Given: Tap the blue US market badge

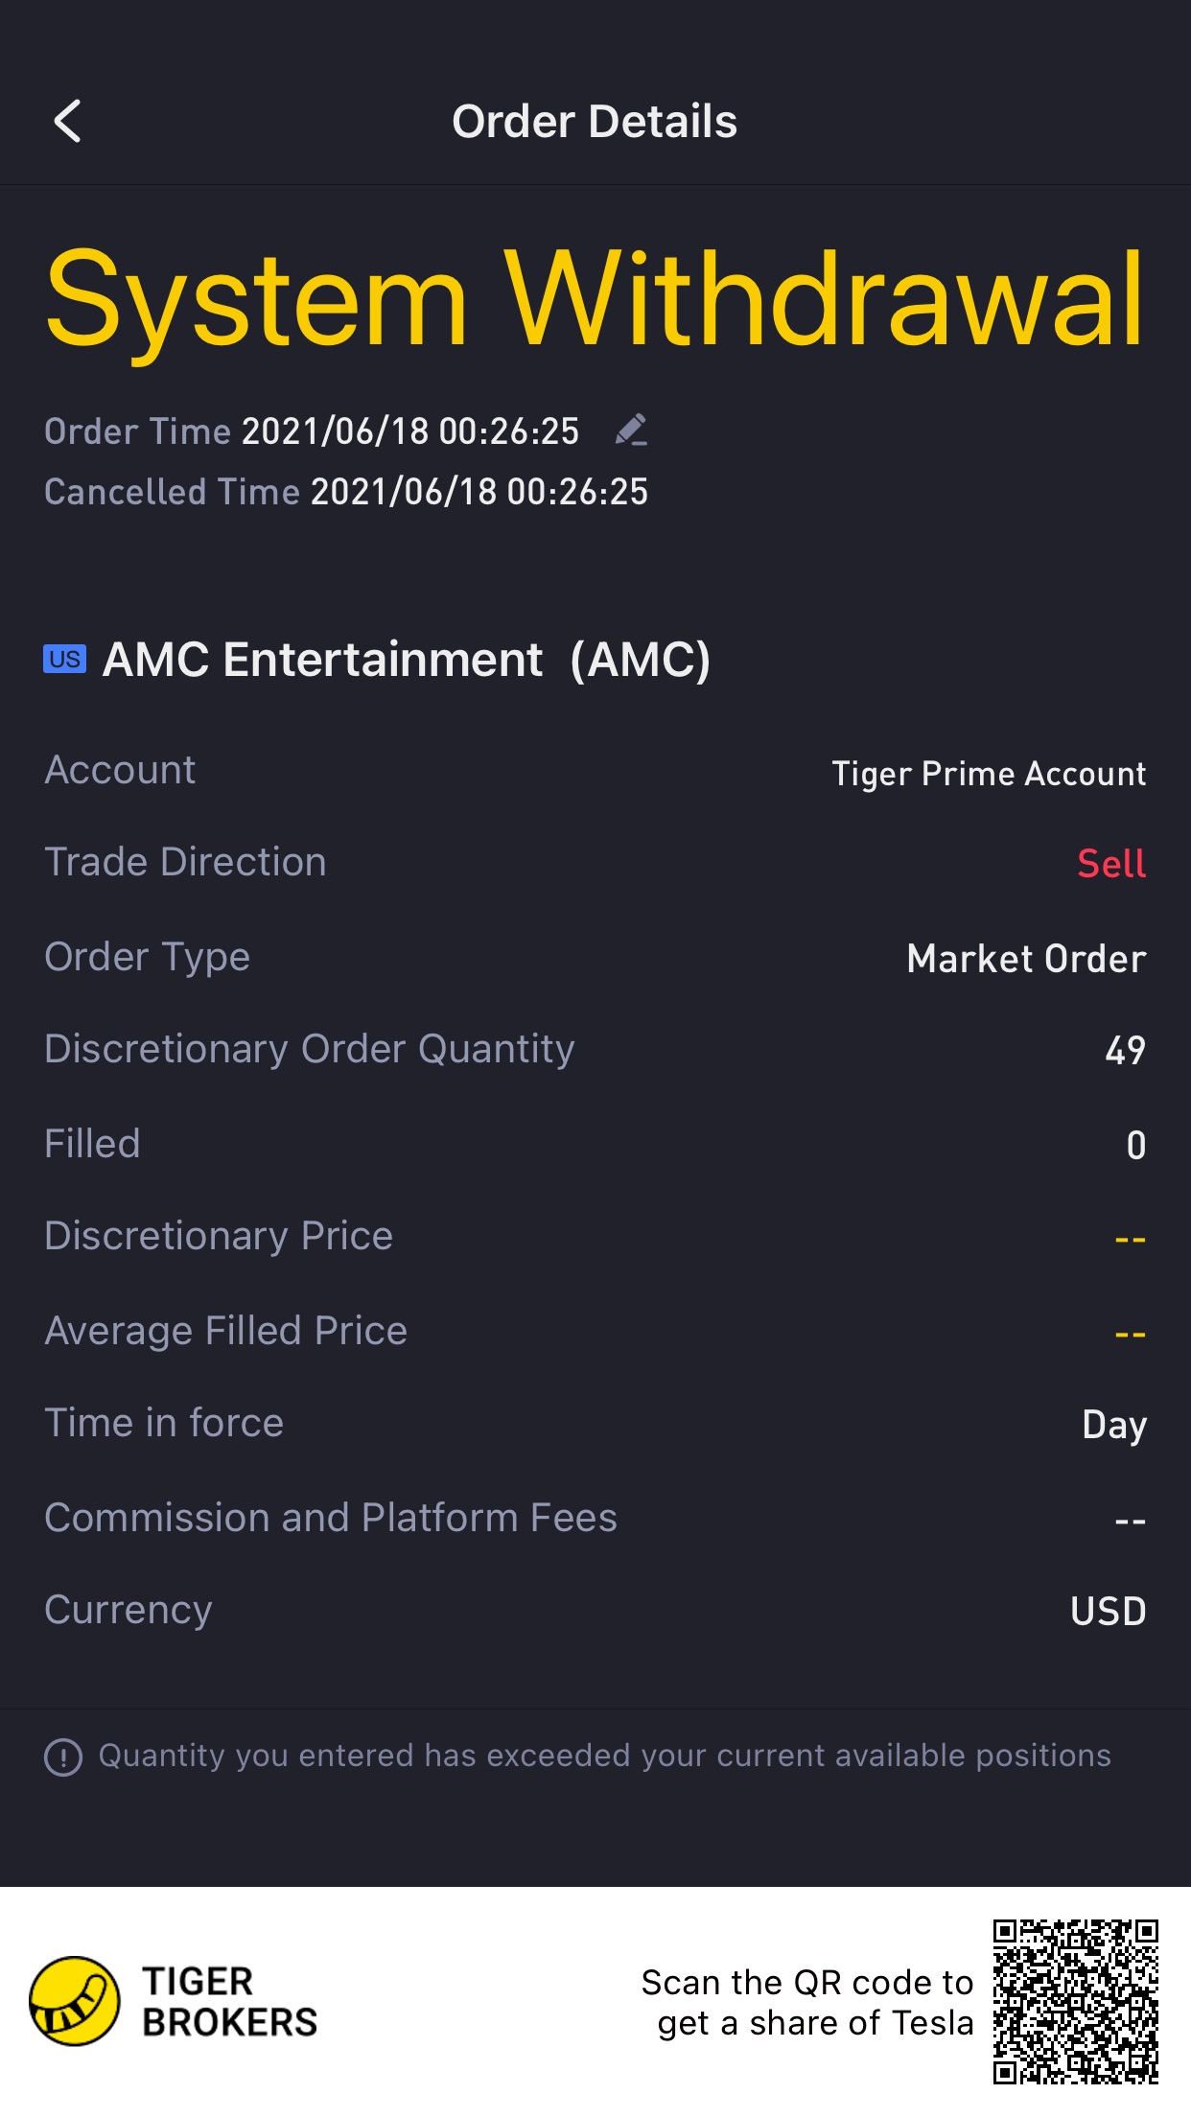Looking at the screenshot, I should [64, 660].
